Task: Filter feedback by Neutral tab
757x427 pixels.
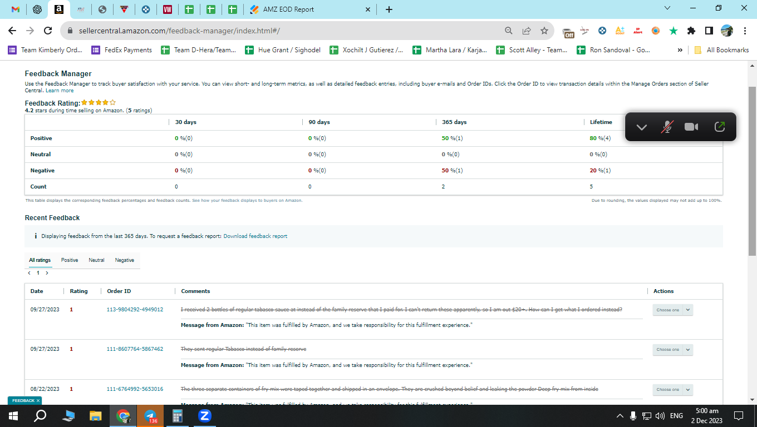Action: [96, 260]
